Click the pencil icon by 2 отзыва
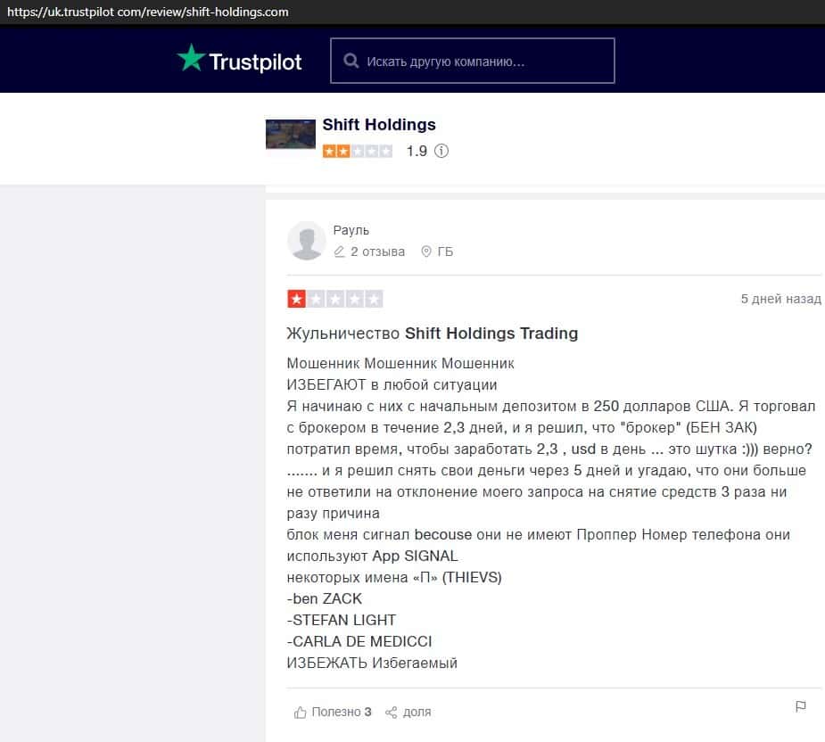 click(x=340, y=251)
